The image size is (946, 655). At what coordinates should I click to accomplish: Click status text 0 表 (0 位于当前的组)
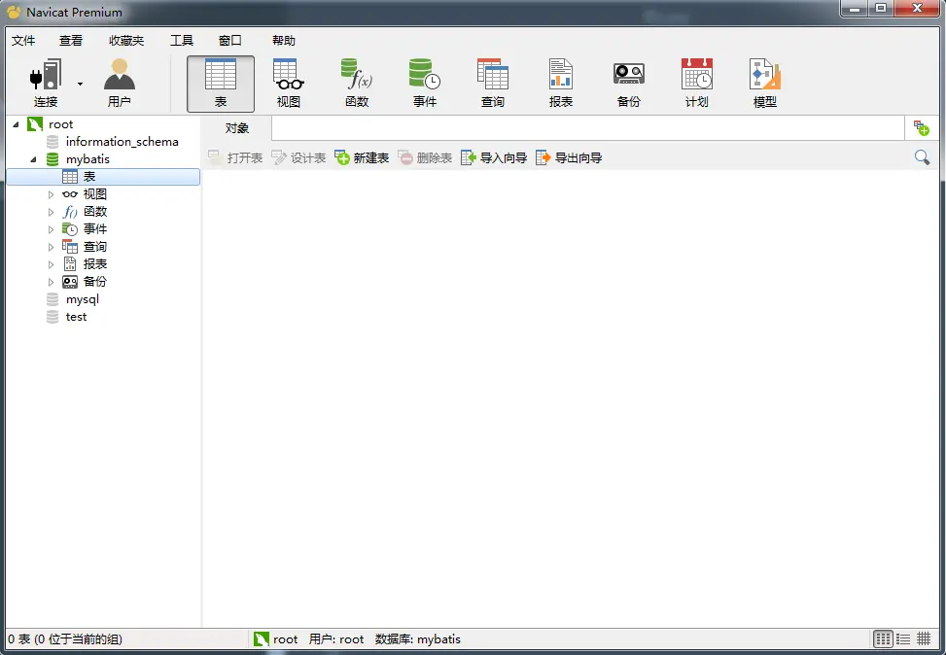[65, 639]
